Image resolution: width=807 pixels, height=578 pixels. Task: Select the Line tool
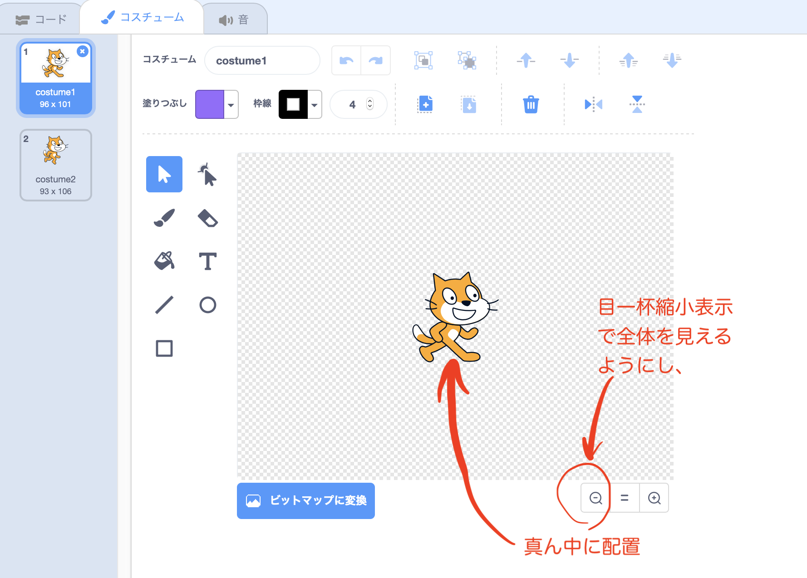pyautogui.click(x=164, y=305)
